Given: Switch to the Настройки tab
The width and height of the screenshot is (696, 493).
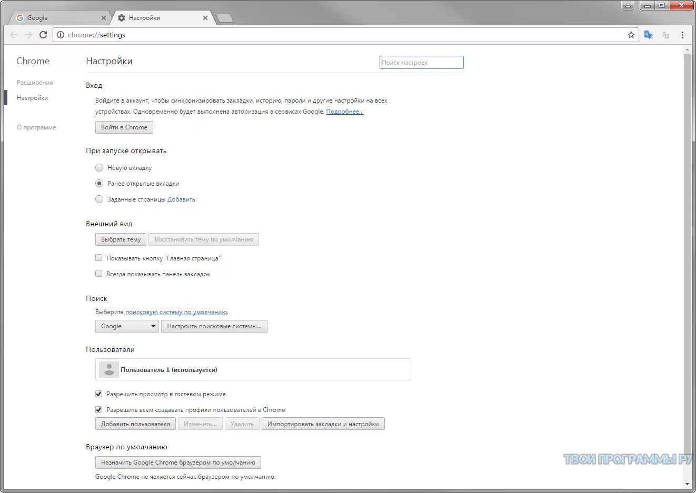Looking at the screenshot, I should 162,18.
